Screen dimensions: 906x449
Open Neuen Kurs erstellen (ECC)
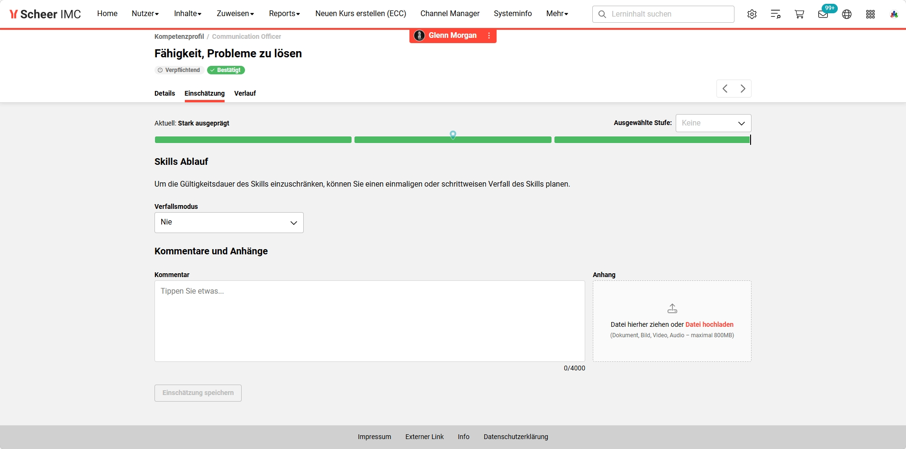pos(361,14)
